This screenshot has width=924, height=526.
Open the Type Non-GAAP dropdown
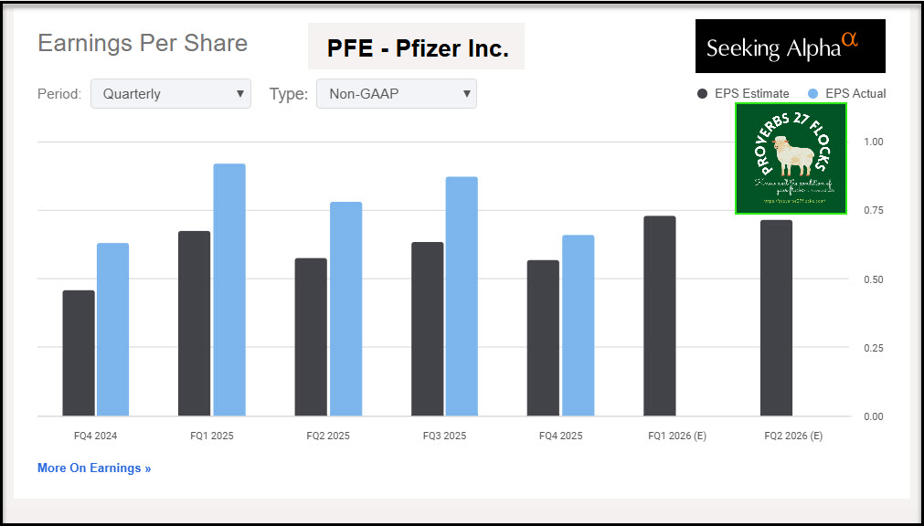point(396,93)
